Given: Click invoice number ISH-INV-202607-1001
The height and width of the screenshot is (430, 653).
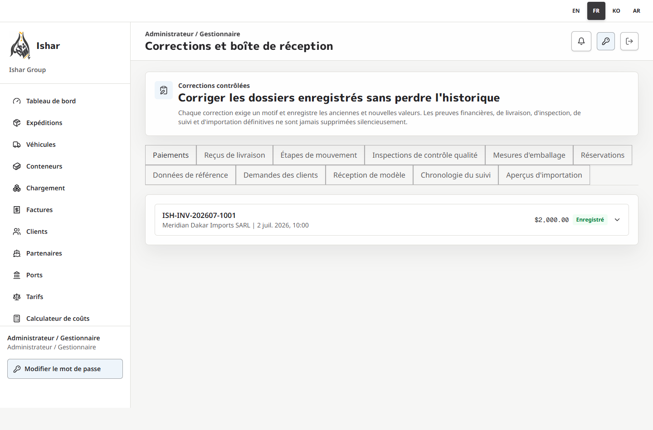Looking at the screenshot, I should (x=199, y=215).
